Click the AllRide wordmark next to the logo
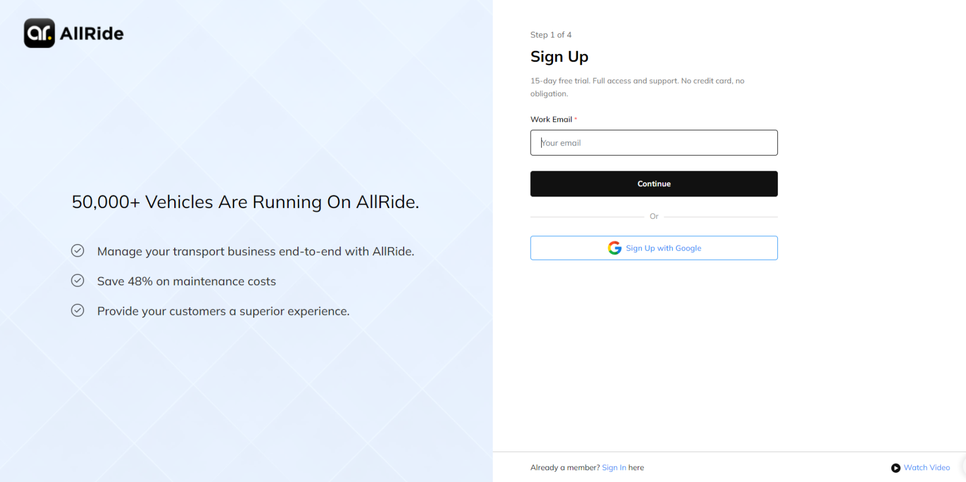 [92, 33]
